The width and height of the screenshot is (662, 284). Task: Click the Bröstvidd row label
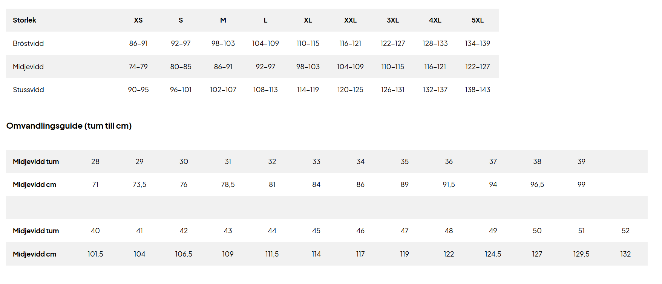(28, 44)
